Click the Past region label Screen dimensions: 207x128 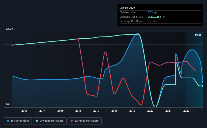pyautogui.click(x=198, y=35)
